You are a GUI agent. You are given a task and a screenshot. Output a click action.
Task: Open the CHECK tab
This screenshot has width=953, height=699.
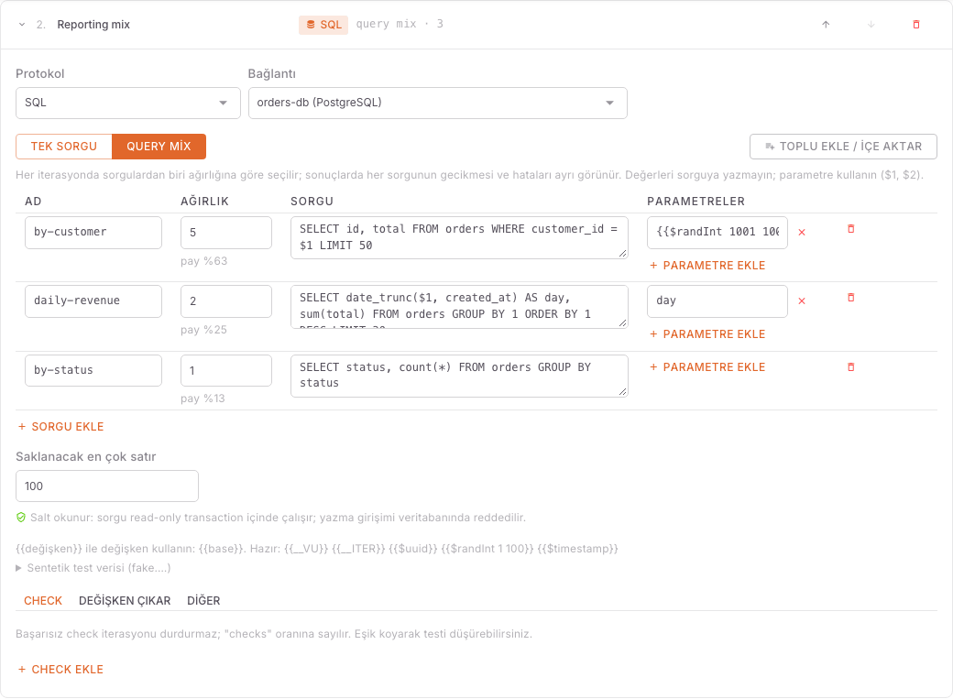[x=43, y=601]
